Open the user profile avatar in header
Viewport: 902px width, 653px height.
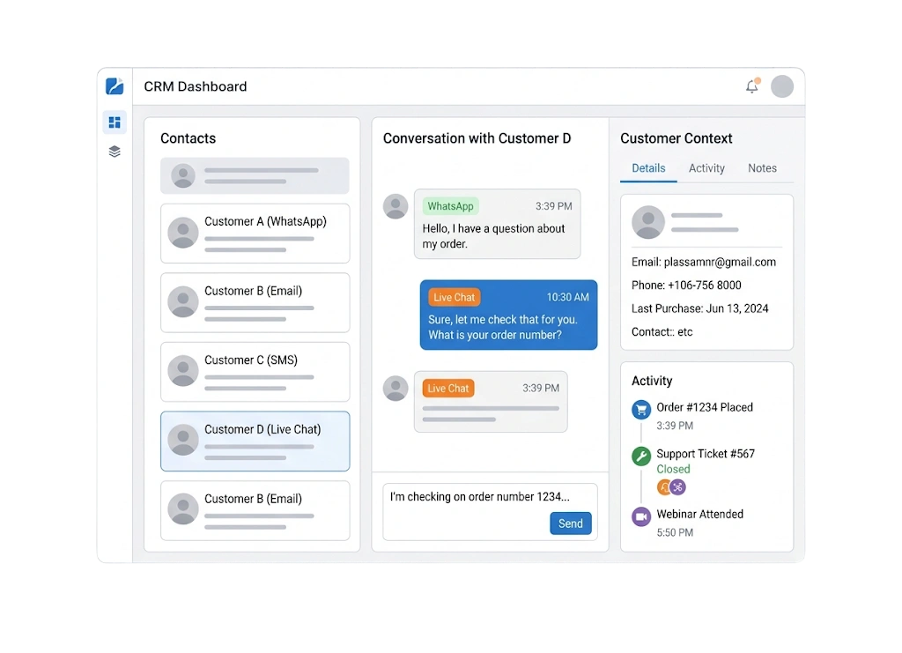[782, 86]
